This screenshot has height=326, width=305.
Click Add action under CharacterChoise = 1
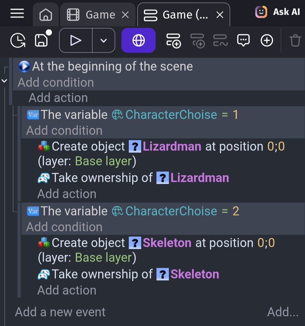67,194
